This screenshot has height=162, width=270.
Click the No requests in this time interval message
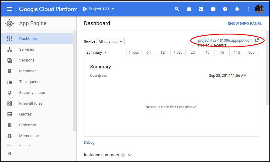(x=171, y=107)
